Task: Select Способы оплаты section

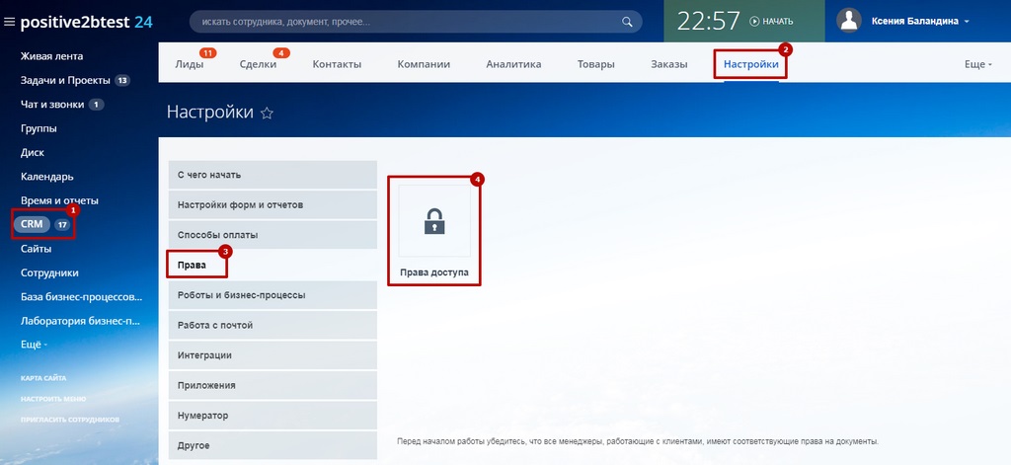Action: click(x=272, y=235)
